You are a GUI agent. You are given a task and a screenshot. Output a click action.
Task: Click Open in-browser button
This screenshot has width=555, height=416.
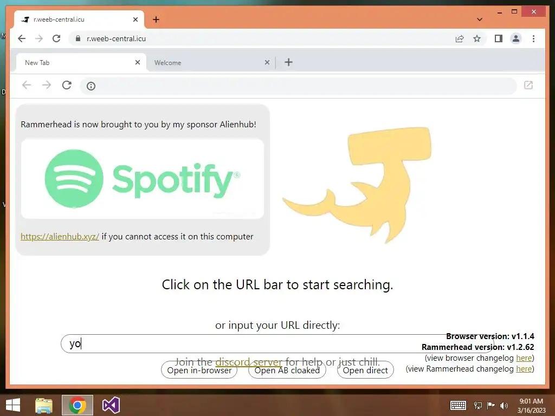pos(199,370)
